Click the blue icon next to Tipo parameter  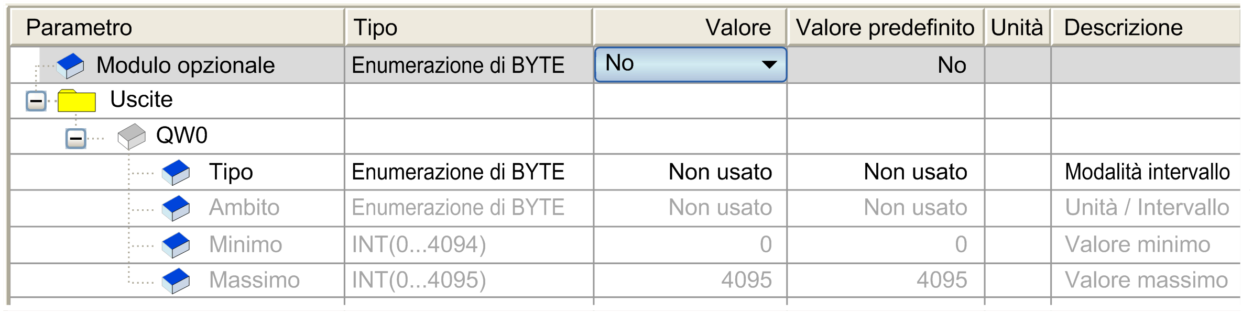pyautogui.click(x=176, y=172)
